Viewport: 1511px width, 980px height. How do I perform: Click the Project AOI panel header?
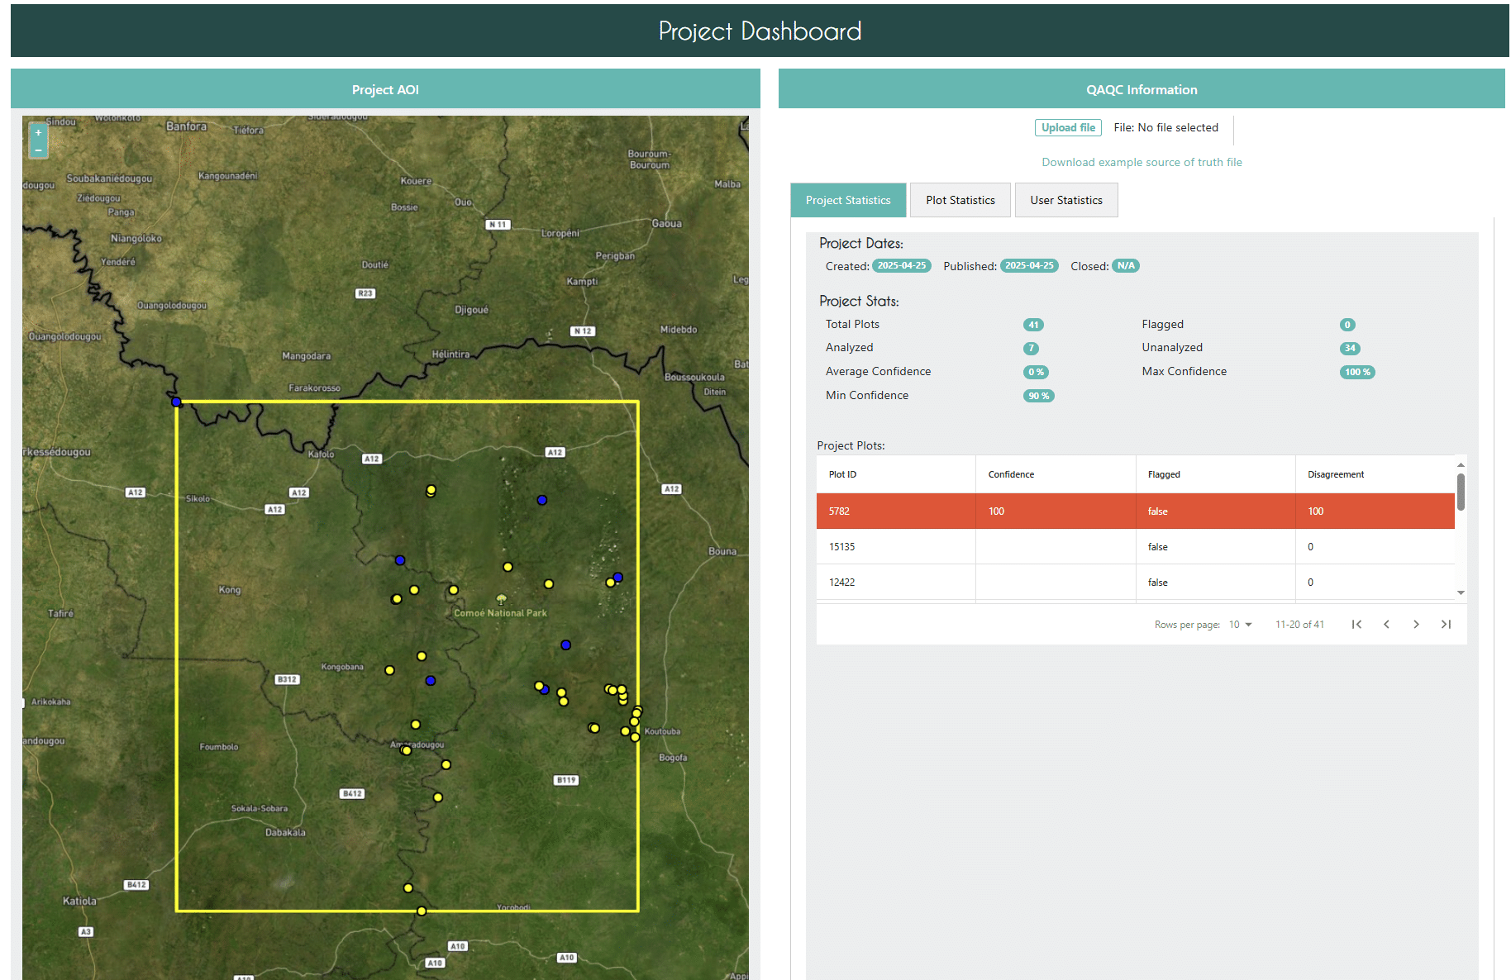(385, 89)
